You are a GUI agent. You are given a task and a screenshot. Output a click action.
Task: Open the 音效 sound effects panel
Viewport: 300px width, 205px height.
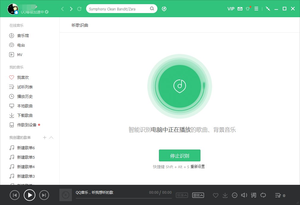click(198, 195)
